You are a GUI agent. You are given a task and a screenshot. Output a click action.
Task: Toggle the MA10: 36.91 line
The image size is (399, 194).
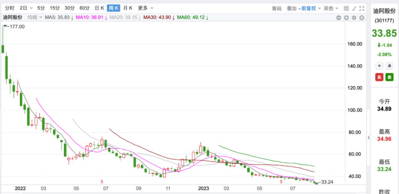92,17
